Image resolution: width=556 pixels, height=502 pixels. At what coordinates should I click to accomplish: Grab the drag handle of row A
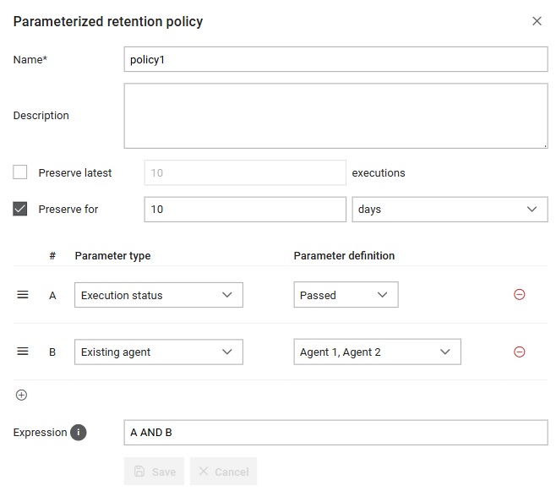click(x=23, y=294)
